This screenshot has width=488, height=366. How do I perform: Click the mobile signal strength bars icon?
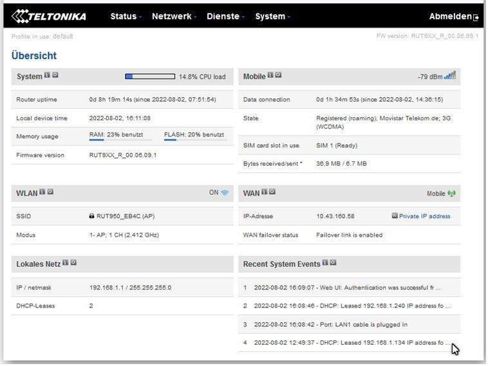pyautogui.click(x=450, y=75)
